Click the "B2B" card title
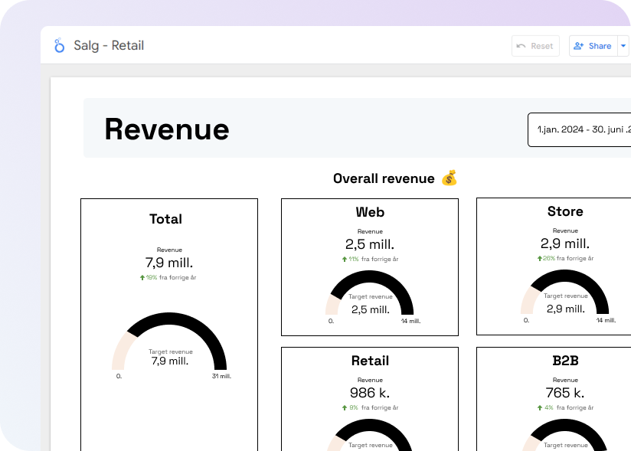This screenshot has height=451, width=631. click(565, 361)
